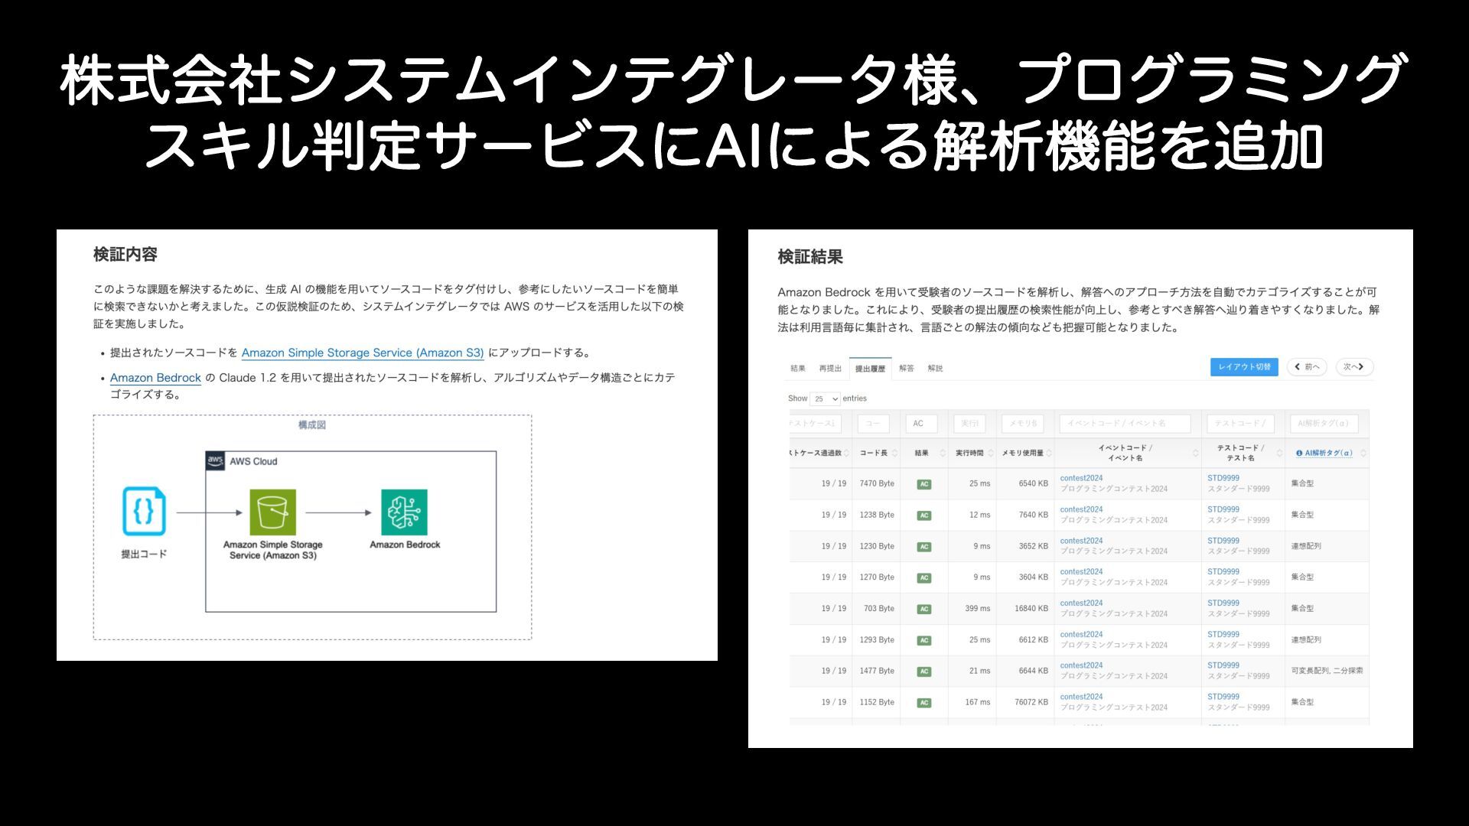The image size is (1469, 826).
Task: Click the 連想配列 tag in the 1230 Byte row
Action: coord(1306,547)
